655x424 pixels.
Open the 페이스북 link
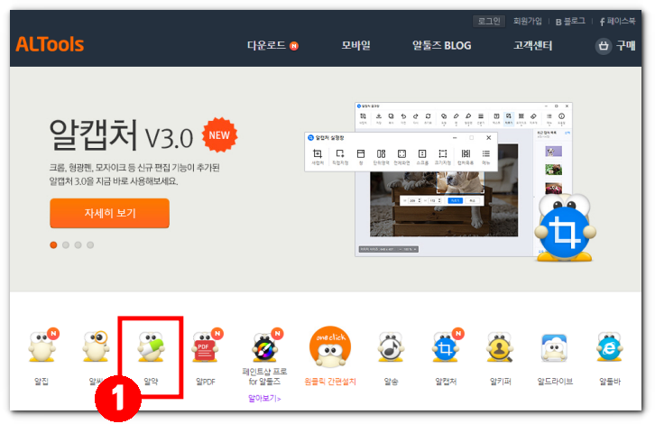click(x=617, y=21)
